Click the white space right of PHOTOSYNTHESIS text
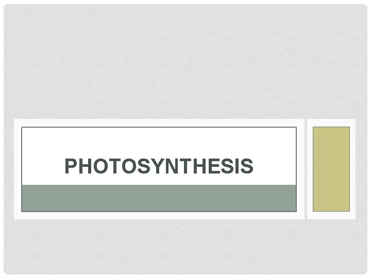371x278 pixels. tap(276, 167)
